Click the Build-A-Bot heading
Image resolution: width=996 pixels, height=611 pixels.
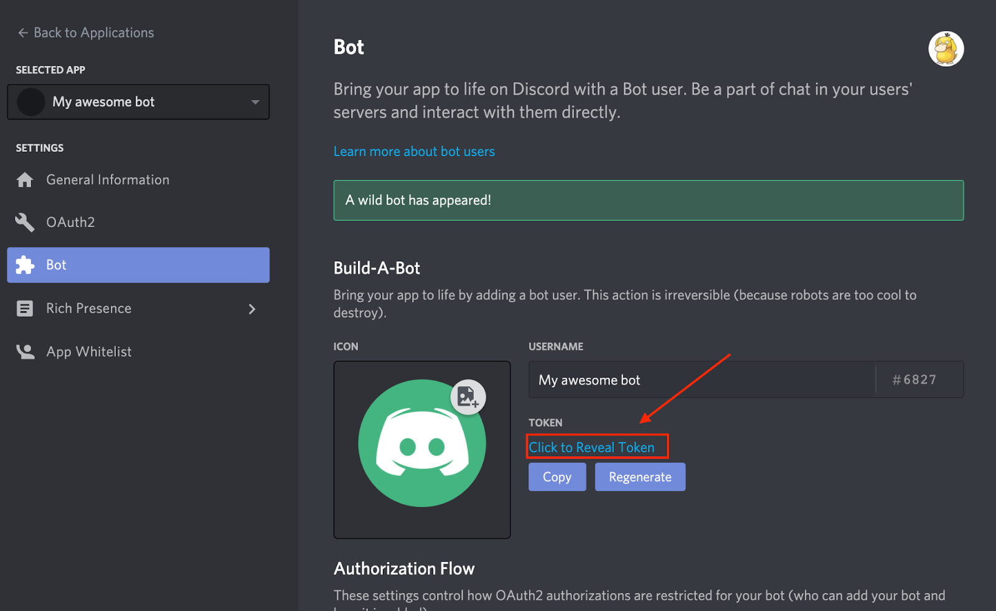(x=377, y=268)
